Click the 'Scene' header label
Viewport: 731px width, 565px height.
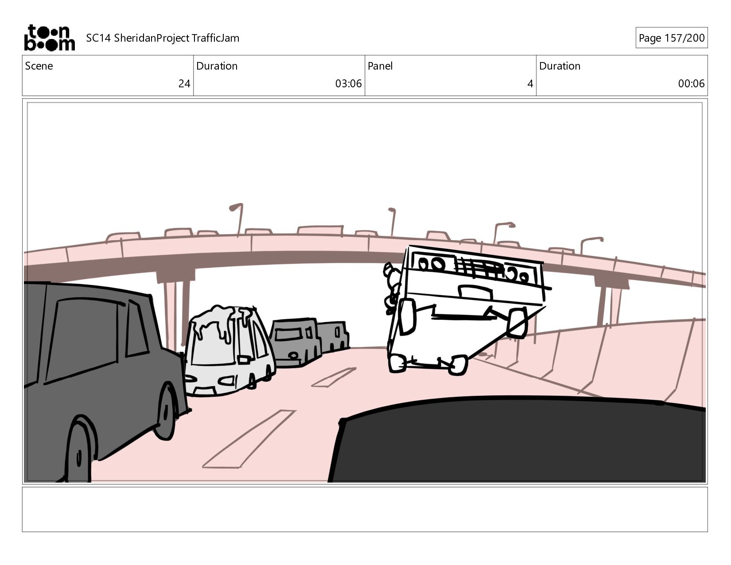[x=39, y=66]
